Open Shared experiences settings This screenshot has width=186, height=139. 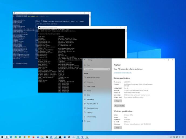coord(91,108)
